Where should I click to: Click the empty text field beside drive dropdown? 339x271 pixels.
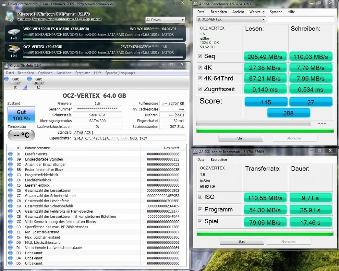pos(301,19)
